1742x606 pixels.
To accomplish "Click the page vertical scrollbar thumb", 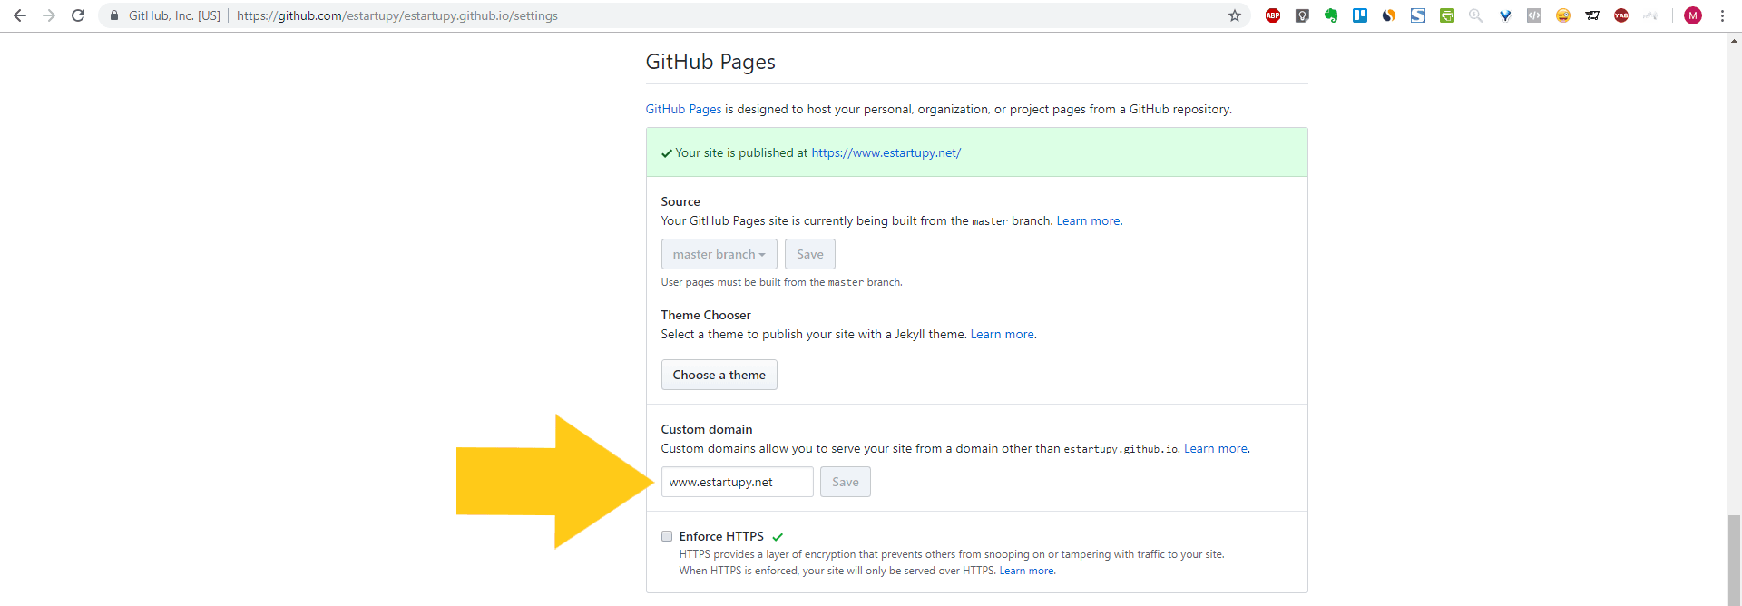I will pos(1734,560).
